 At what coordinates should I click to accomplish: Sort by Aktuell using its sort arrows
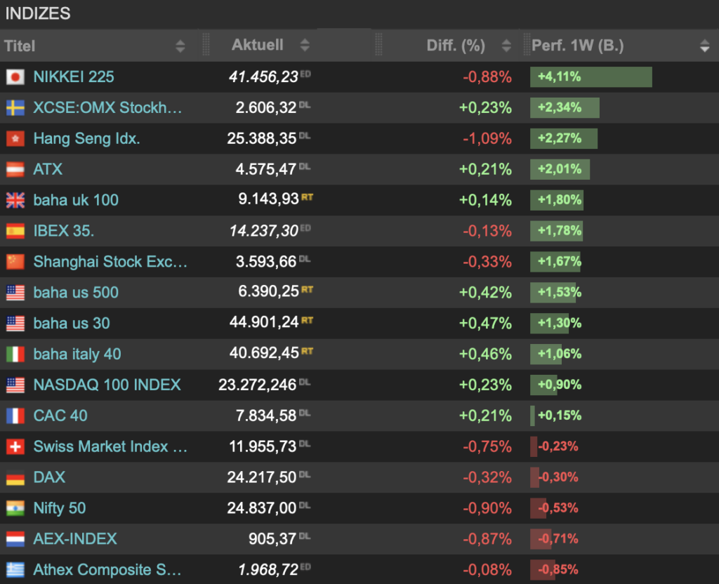305,45
